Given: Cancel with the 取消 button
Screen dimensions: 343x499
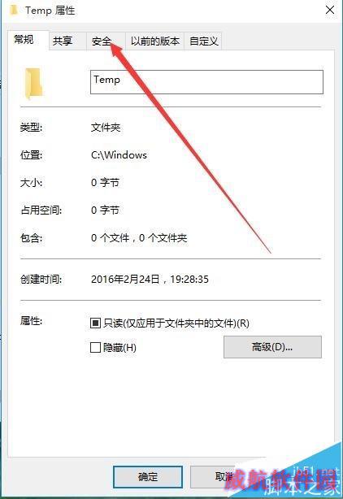Looking at the screenshot, I should pos(224,476).
